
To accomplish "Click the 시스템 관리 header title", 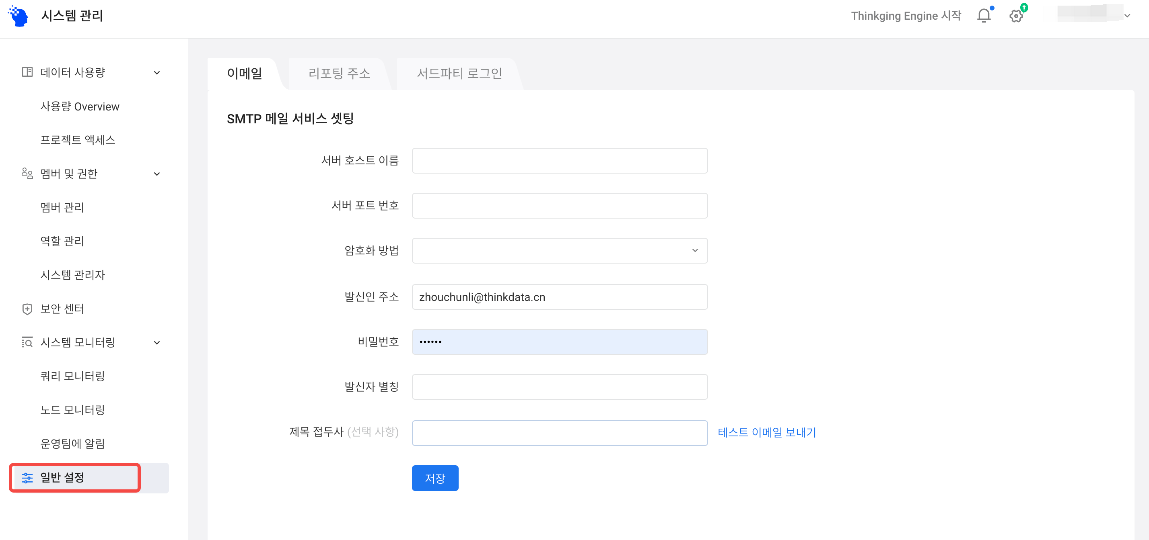I will pos(72,16).
